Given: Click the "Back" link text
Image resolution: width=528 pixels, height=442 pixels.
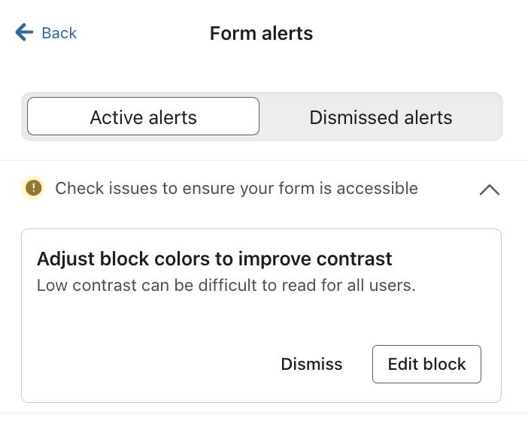Looking at the screenshot, I should click(59, 33).
